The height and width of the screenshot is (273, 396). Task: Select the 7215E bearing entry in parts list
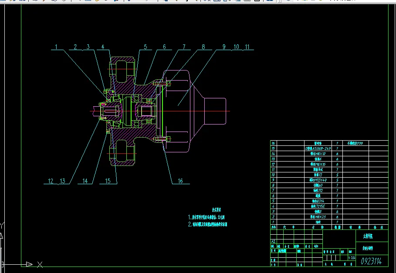pos(318,206)
